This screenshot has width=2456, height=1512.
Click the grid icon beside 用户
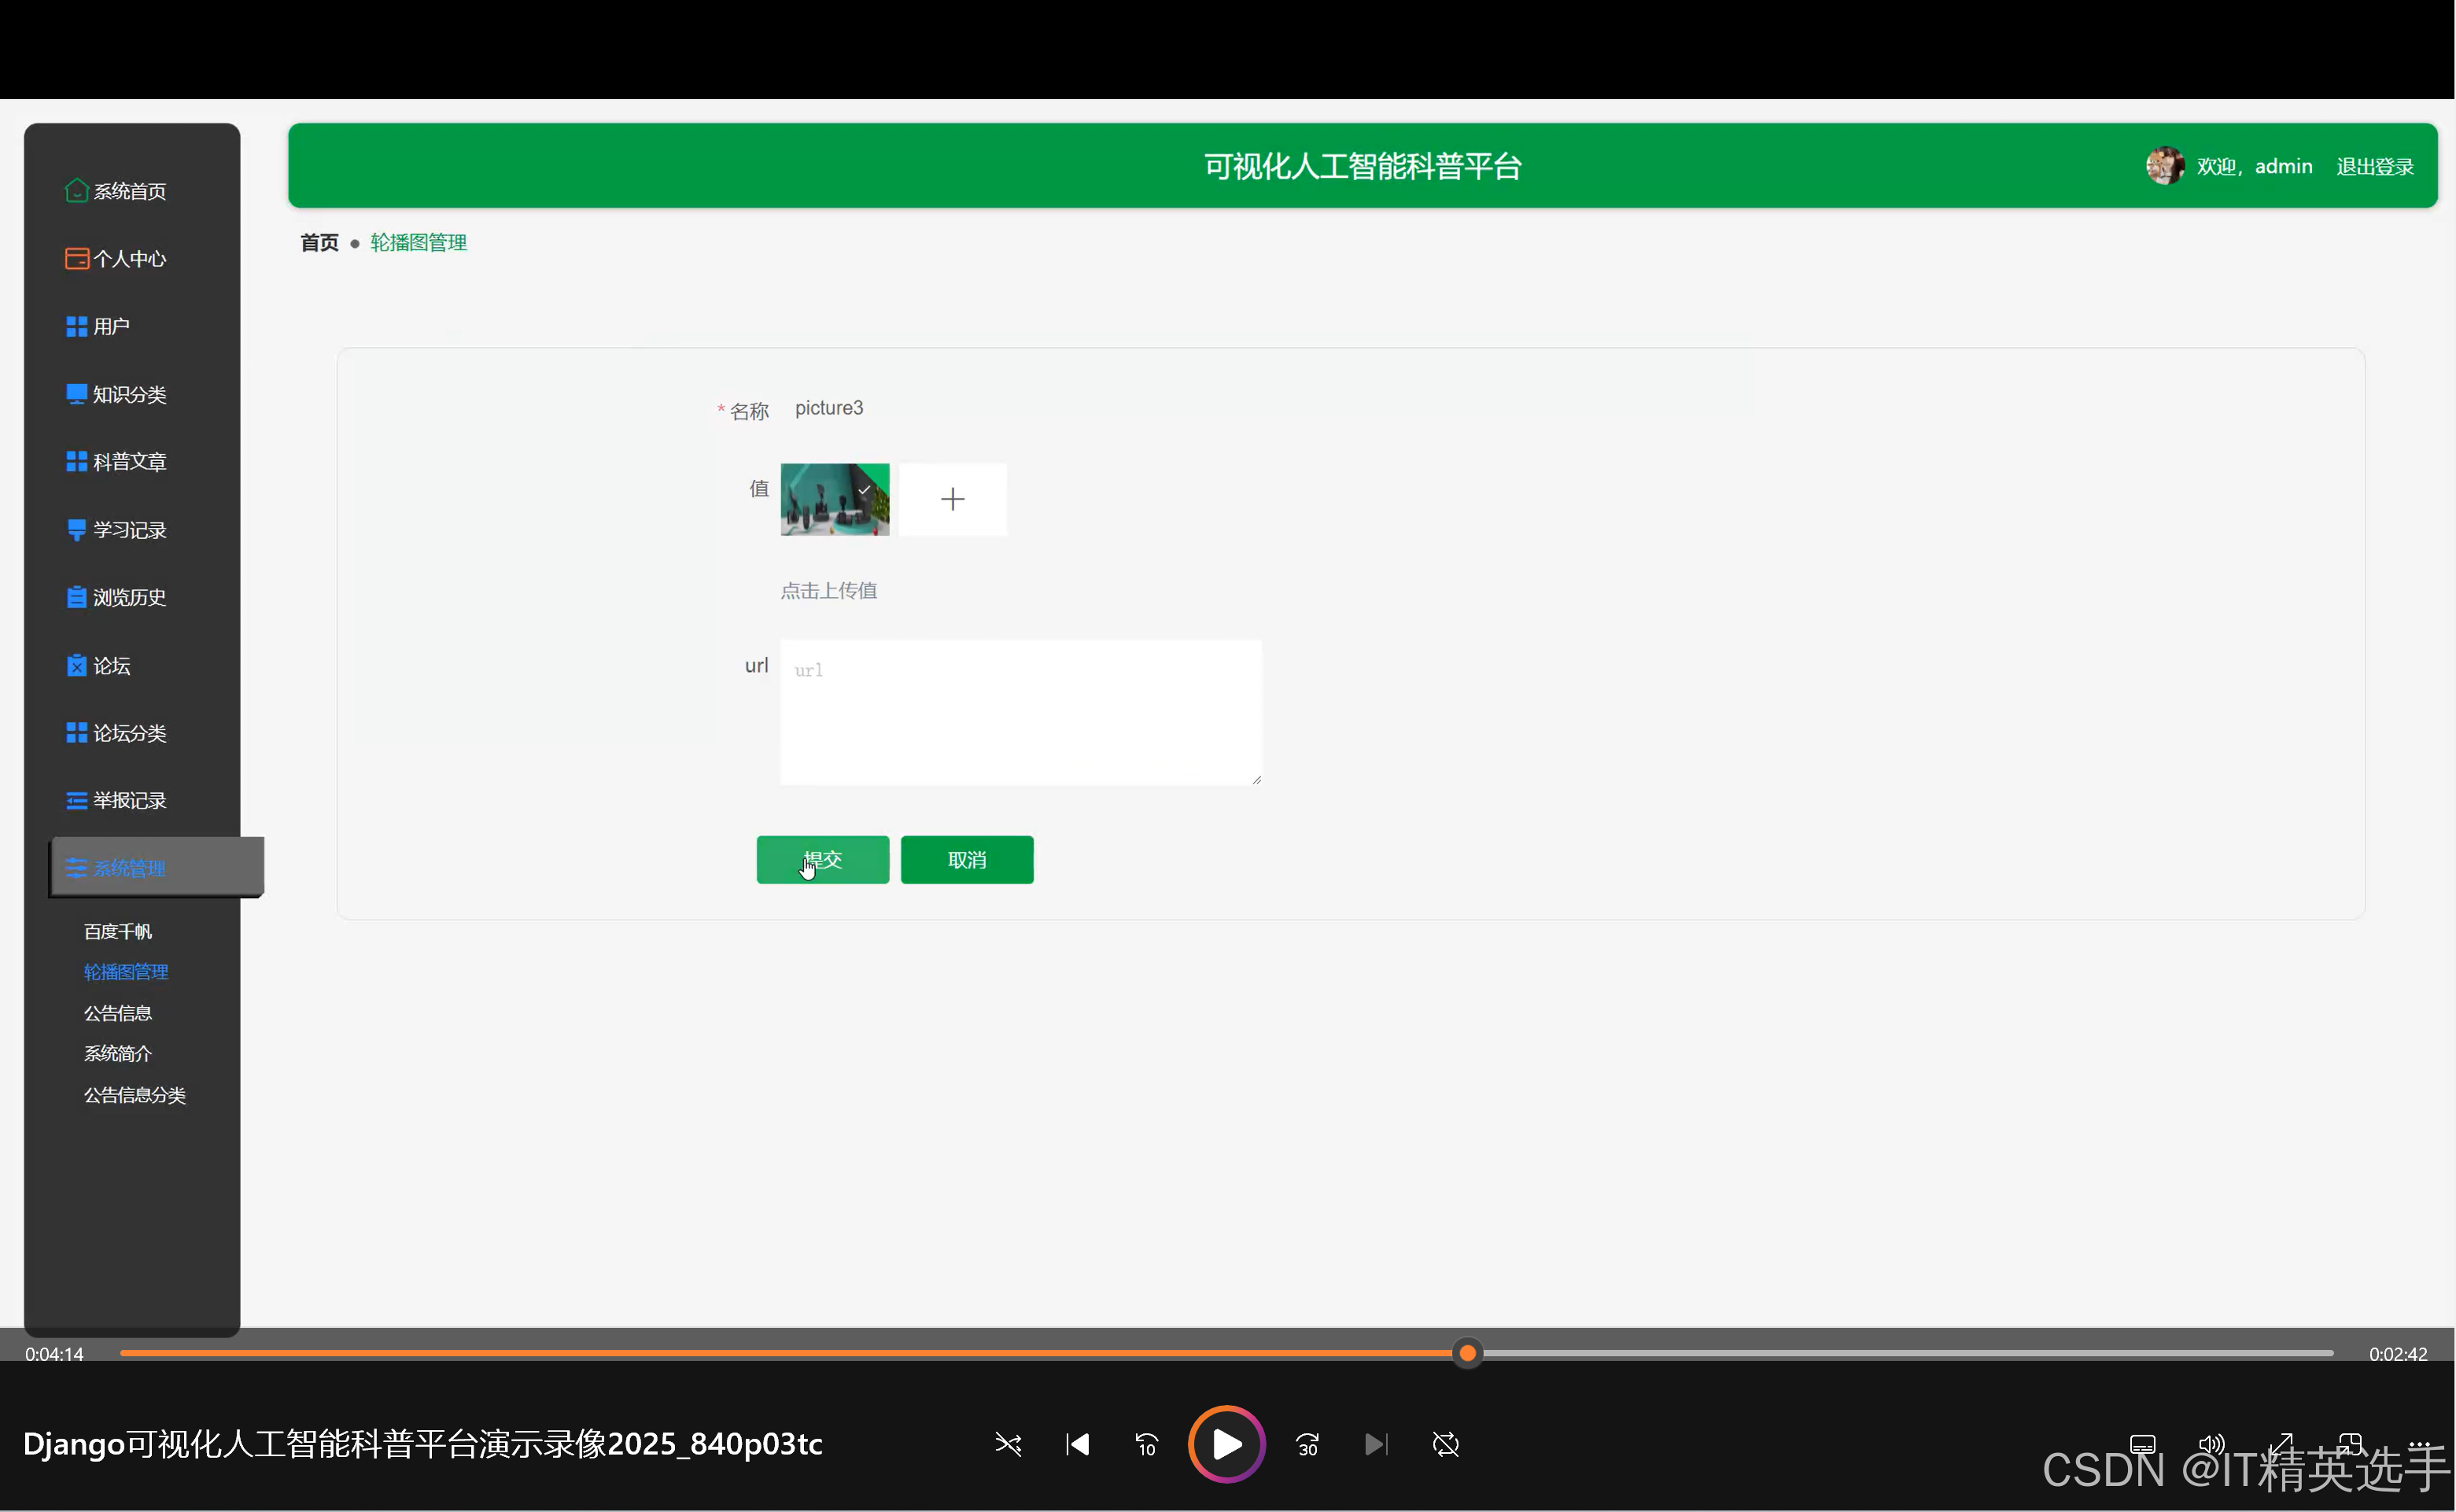pos(76,326)
